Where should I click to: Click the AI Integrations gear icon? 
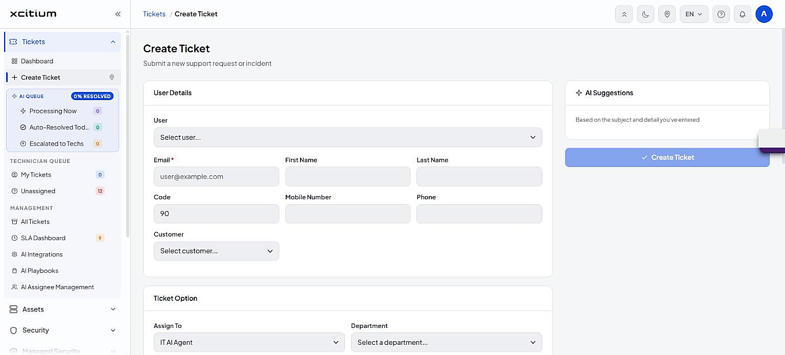tap(14, 254)
